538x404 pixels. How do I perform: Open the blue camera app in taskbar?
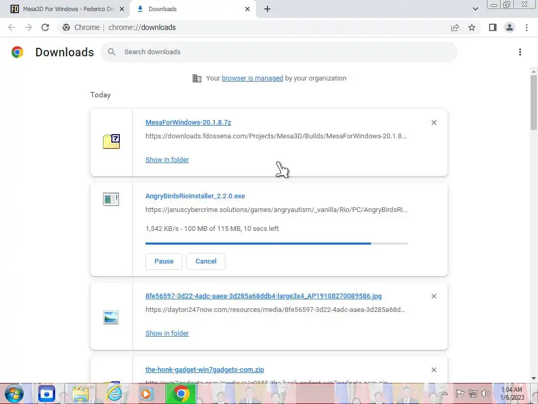pos(47,393)
